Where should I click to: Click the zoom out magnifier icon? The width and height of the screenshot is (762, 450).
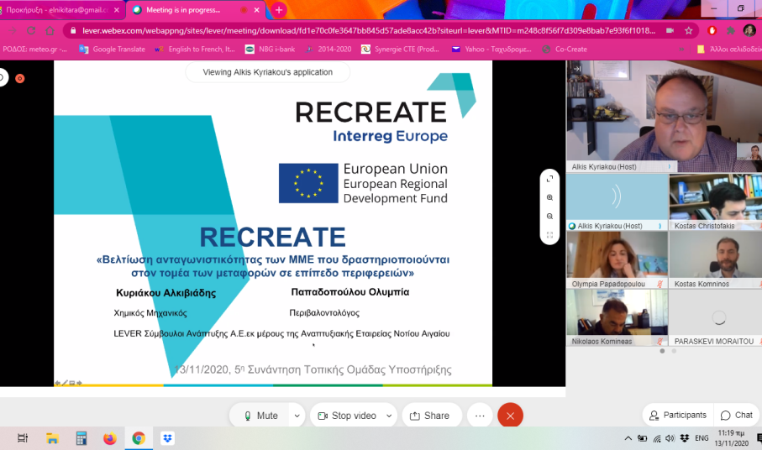(x=549, y=217)
